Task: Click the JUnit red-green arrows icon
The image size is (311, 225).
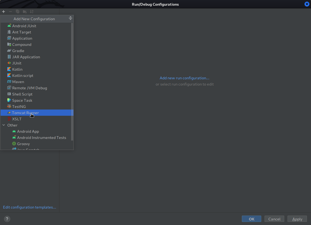Action: tap(9, 63)
